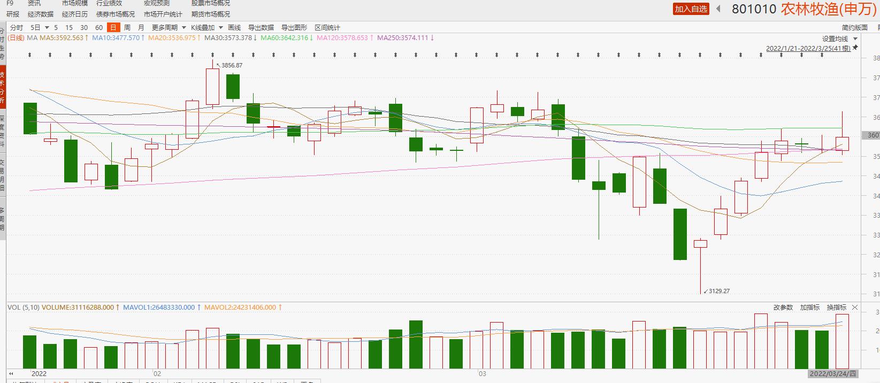Switch to 周 weekly period

[x=127, y=27]
